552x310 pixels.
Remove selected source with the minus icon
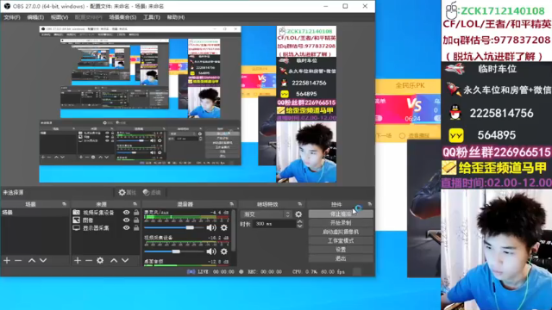(x=89, y=260)
